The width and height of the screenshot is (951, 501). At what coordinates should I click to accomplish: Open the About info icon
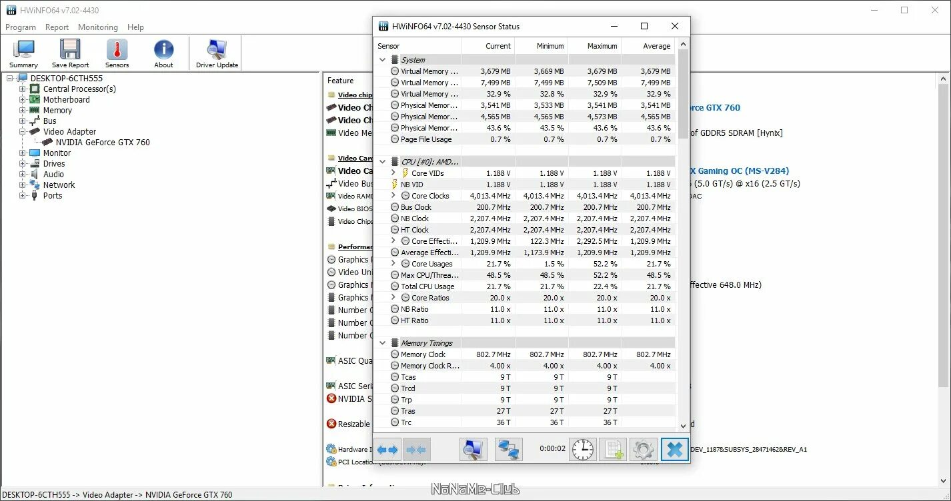coord(163,49)
